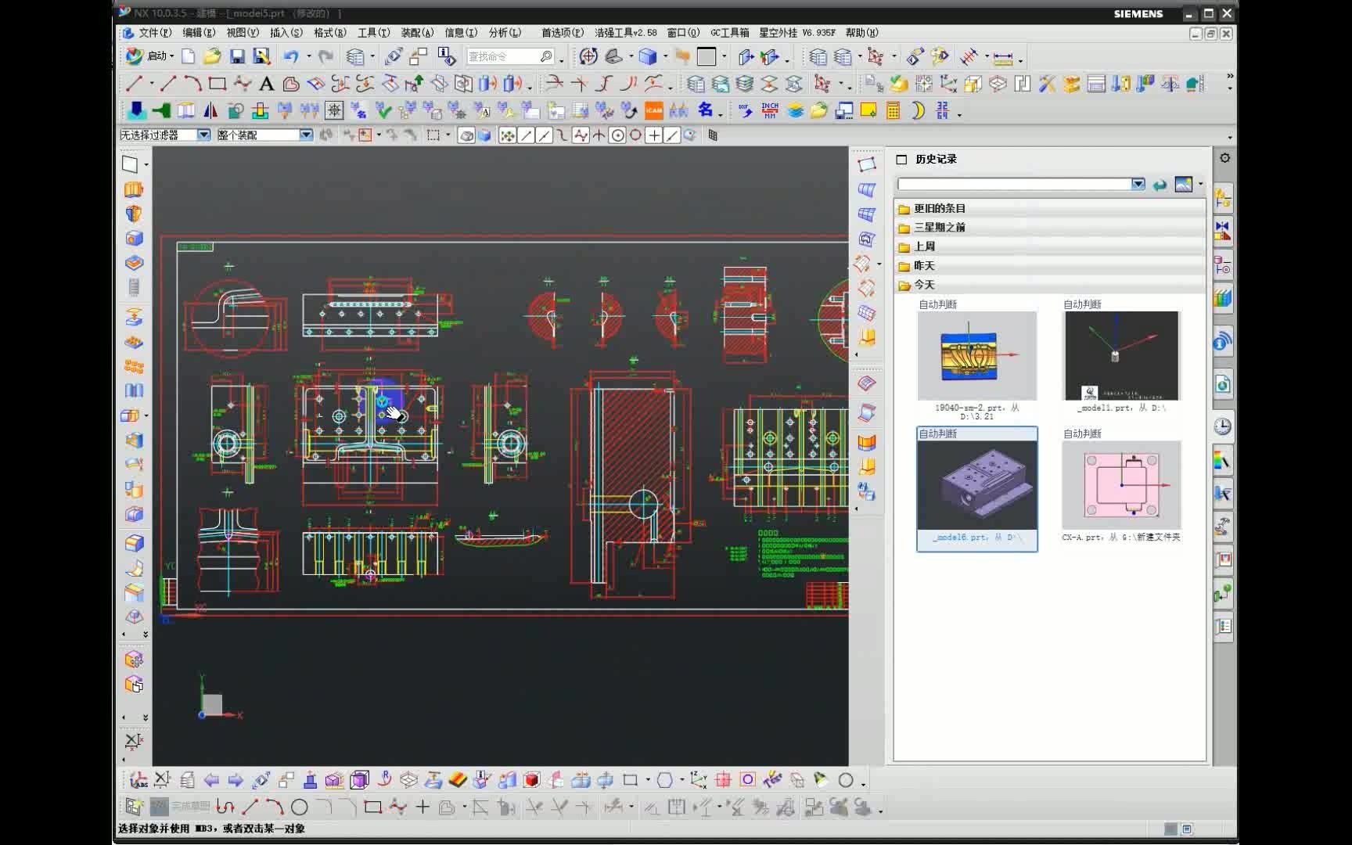Click the orange ICAM toolbar icon
Image resolution: width=1352 pixels, height=845 pixels.
pos(654,111)
